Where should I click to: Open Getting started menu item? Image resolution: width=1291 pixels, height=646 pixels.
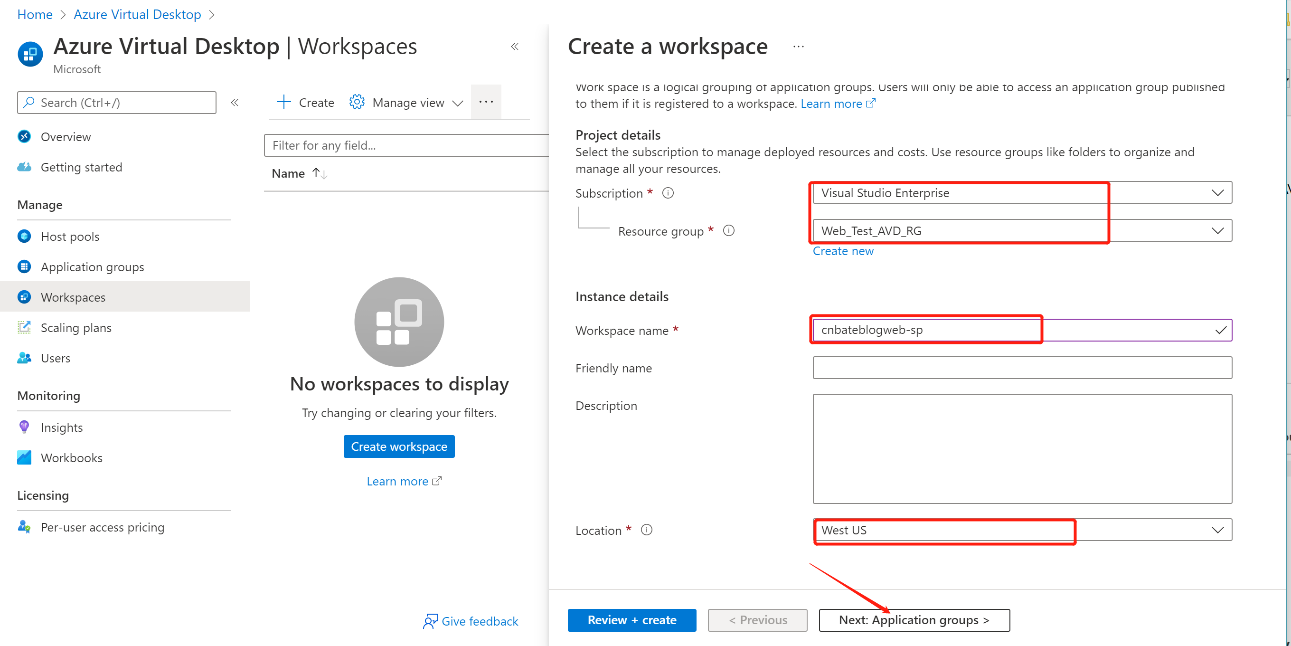[81, 167]
